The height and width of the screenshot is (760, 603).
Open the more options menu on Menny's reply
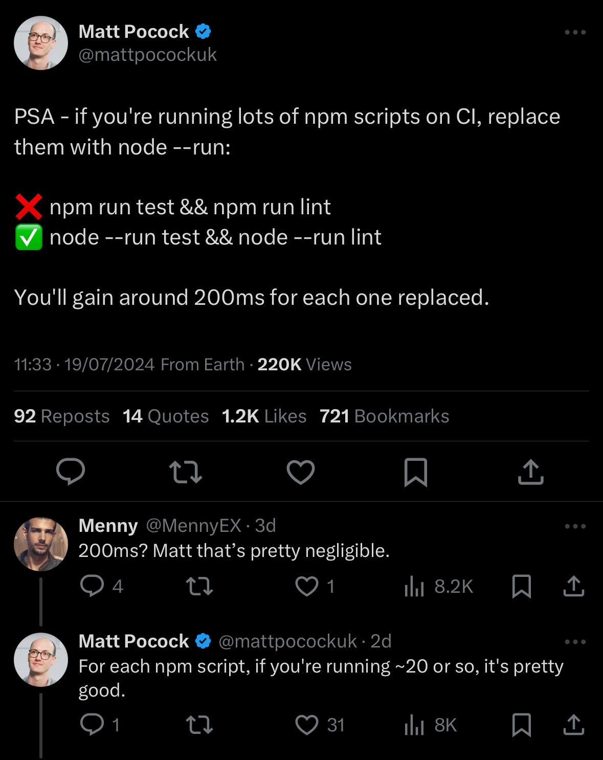point(575,526)
